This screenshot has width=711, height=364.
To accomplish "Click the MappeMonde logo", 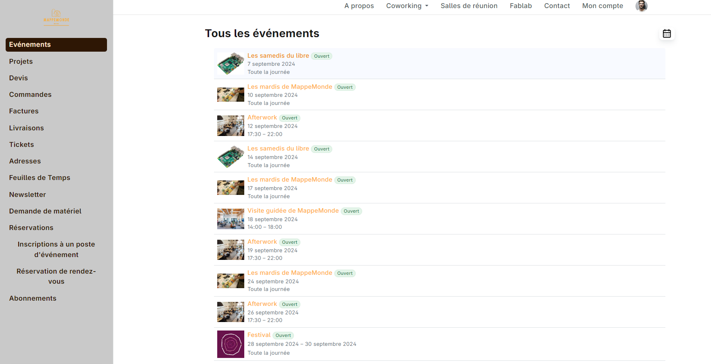I will 56,18.
